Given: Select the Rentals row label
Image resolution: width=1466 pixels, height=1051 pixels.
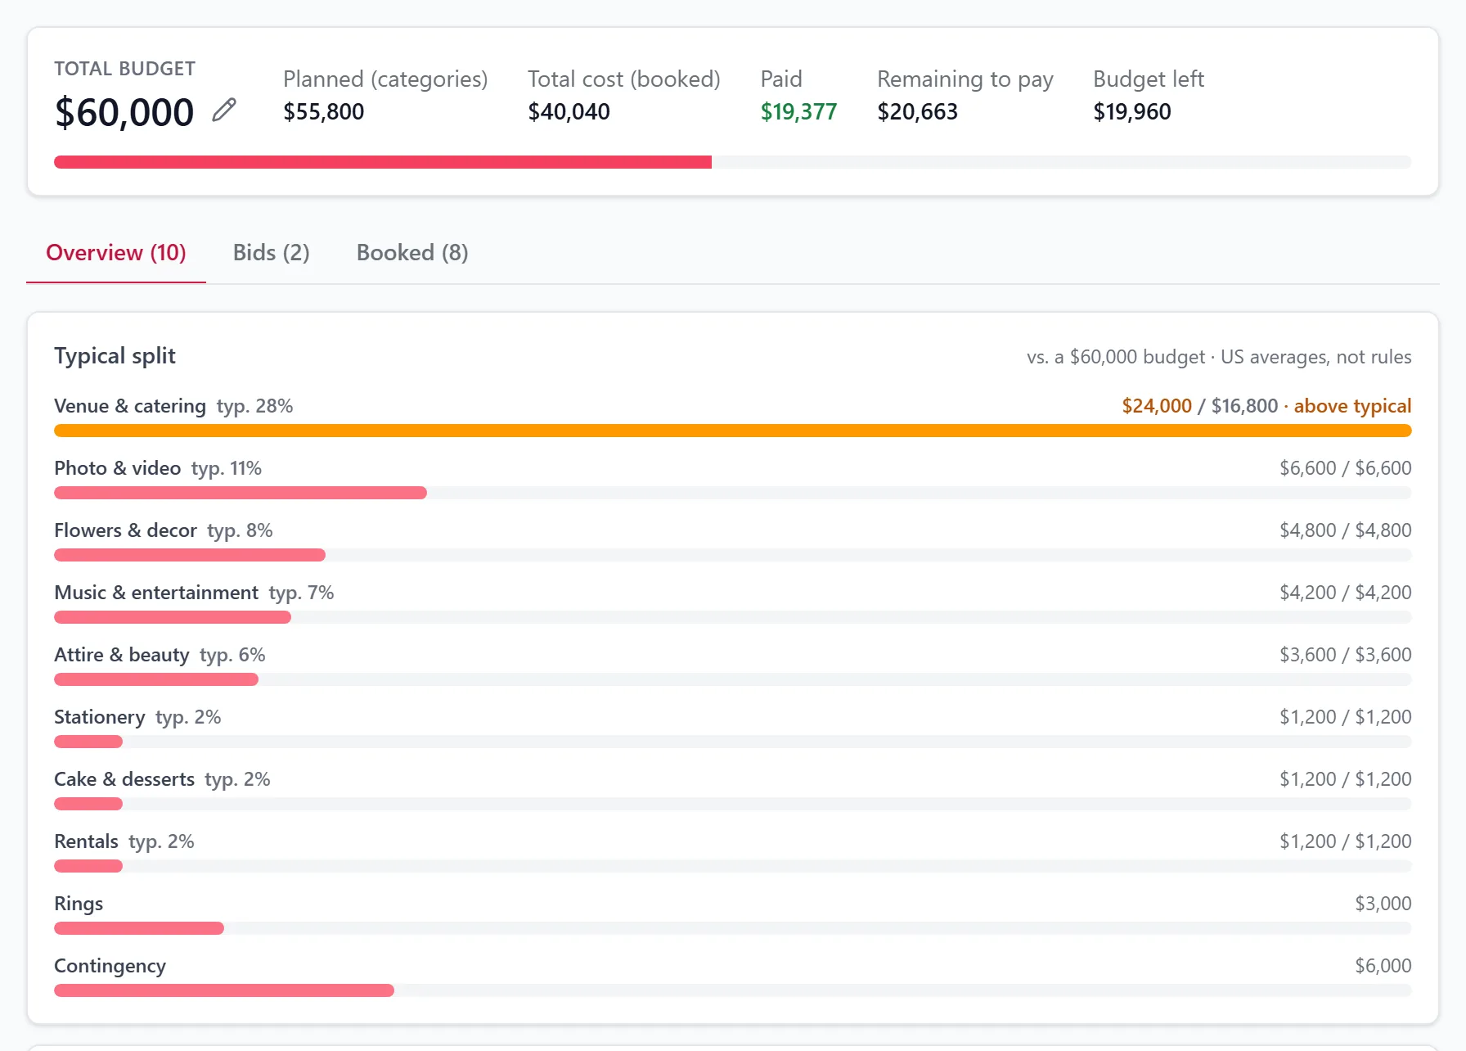Looking at the screenshot, I should pos(87,841).
